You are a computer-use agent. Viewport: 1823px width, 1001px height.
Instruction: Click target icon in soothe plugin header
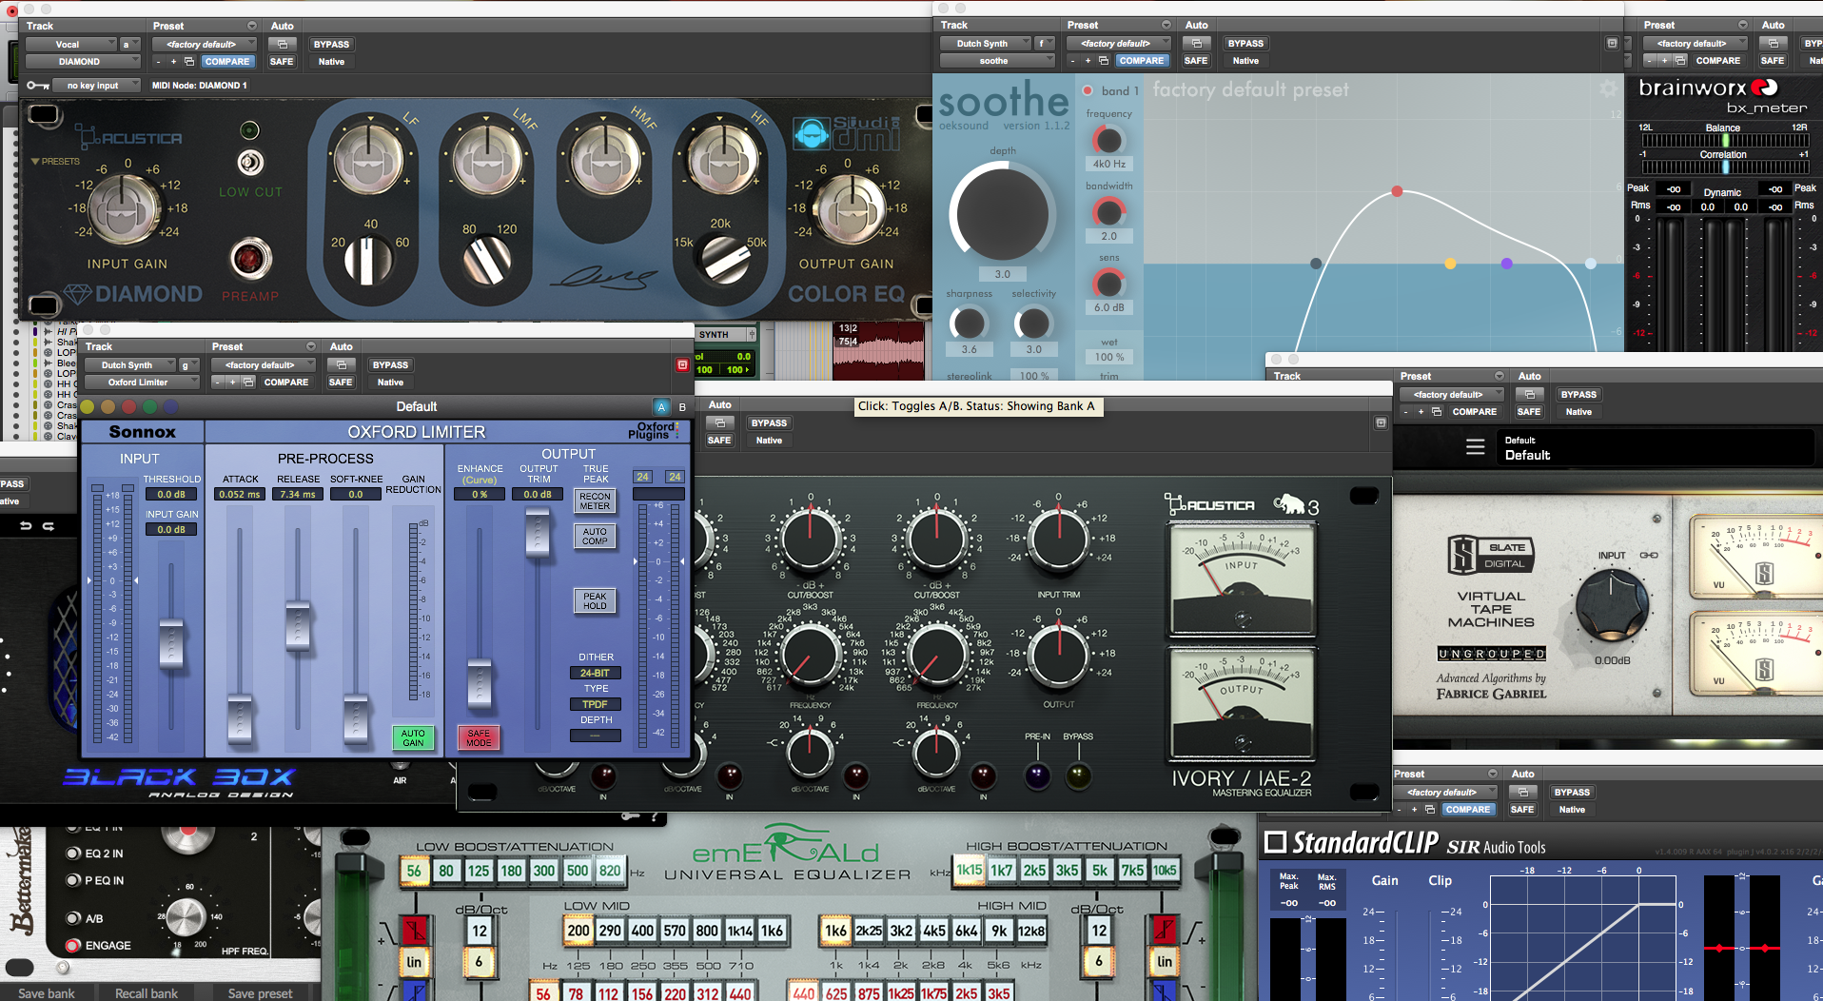[x=1612, y=44]
